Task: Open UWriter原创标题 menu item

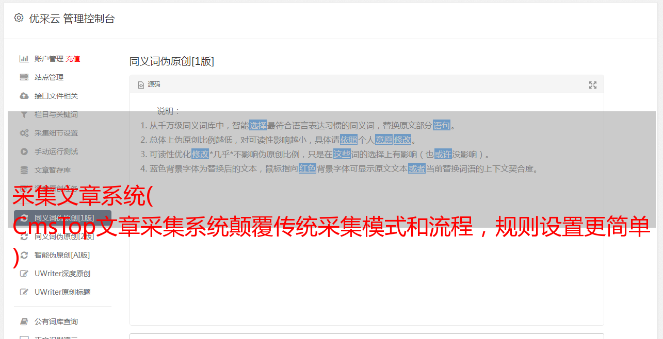Action: pos(62,292)
